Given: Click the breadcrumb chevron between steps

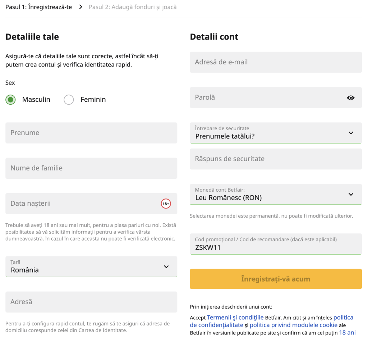Looking at the screenshot, I should 81,7.
